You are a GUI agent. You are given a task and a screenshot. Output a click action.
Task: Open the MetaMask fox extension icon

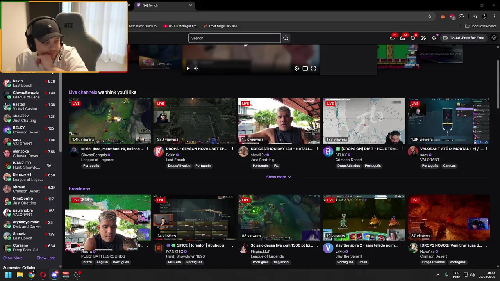(x=442, y=16)
